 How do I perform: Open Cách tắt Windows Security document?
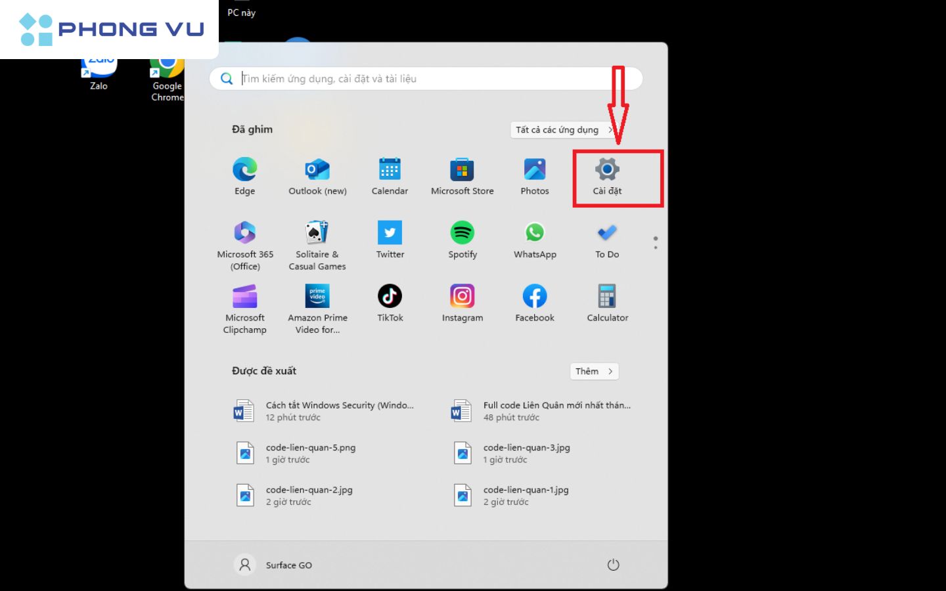[x=339, y=411]
